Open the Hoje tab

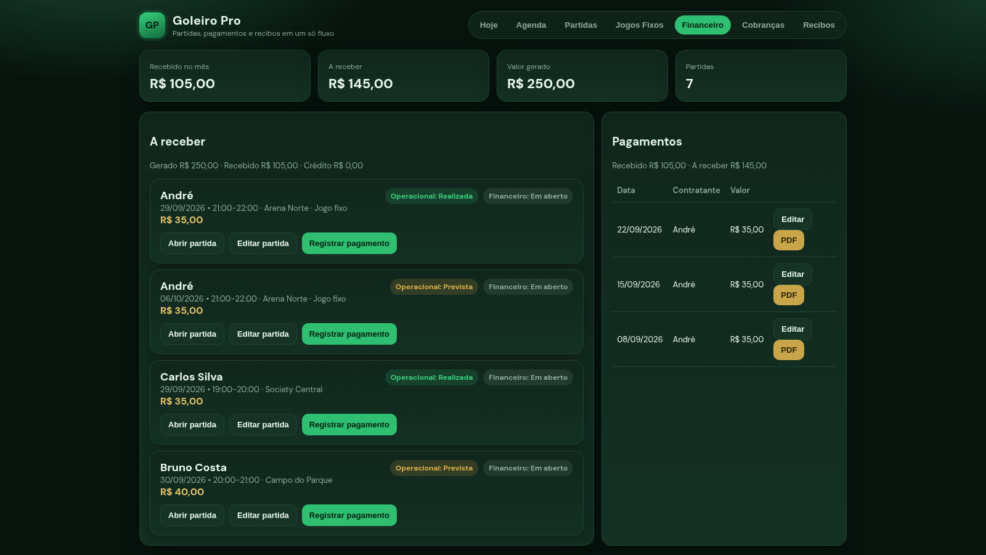pos(489,25)
